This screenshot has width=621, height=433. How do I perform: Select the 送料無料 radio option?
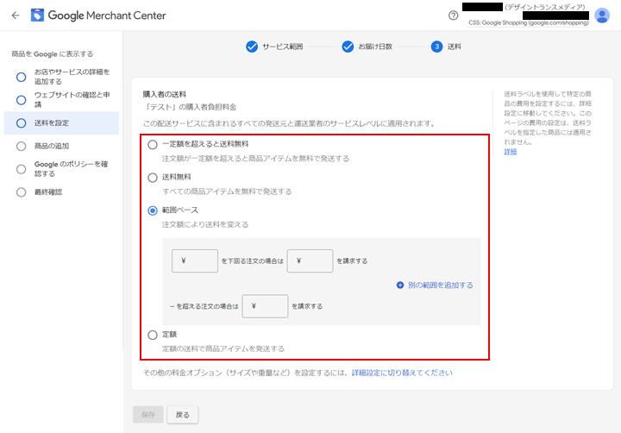153,177
